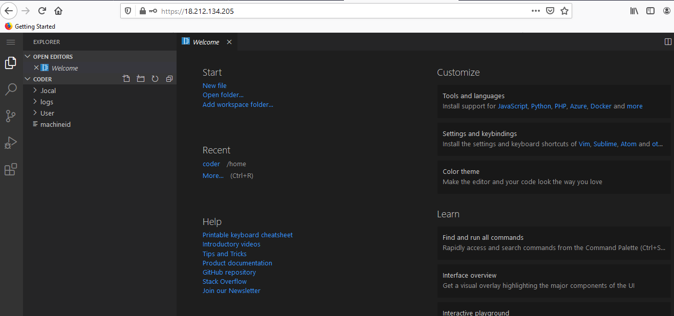Switch to the Welcome tab
Screen dimensions: 674x316
(x=206, y=42)
